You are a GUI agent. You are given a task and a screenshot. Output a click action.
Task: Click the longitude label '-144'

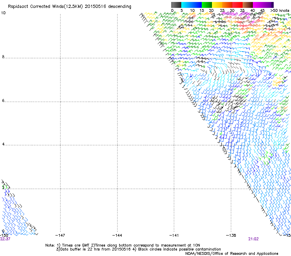117,236
